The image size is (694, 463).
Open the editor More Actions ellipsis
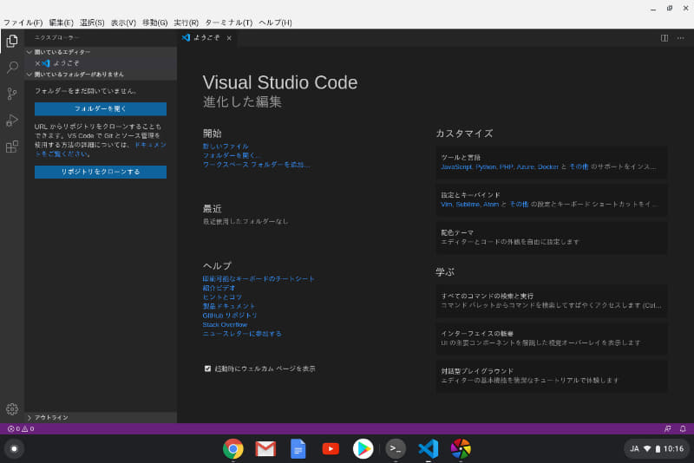[x=680, y=38]
